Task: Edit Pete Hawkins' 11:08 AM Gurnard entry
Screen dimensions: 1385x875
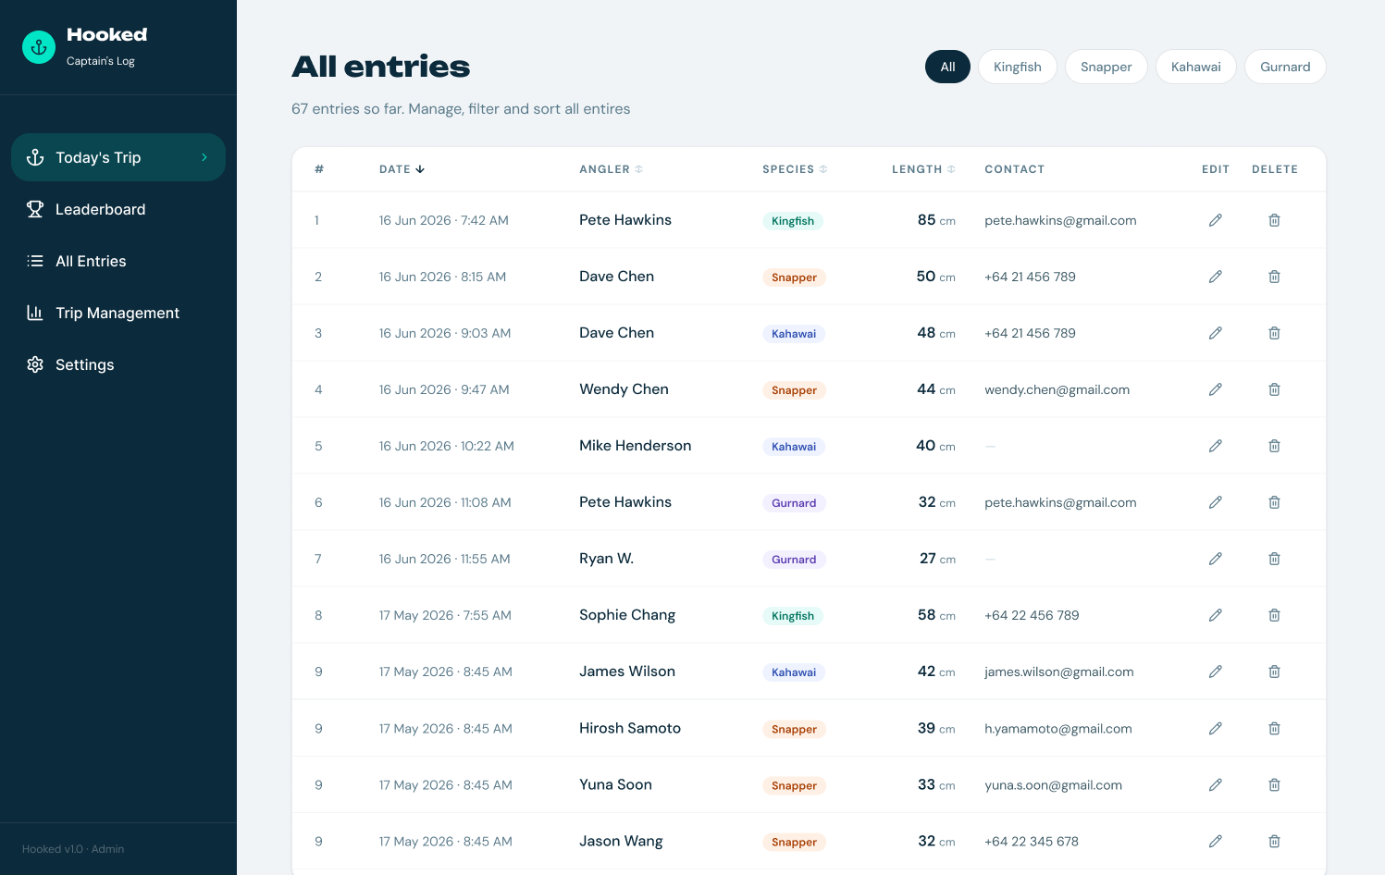Action: tap(1216, 502)
